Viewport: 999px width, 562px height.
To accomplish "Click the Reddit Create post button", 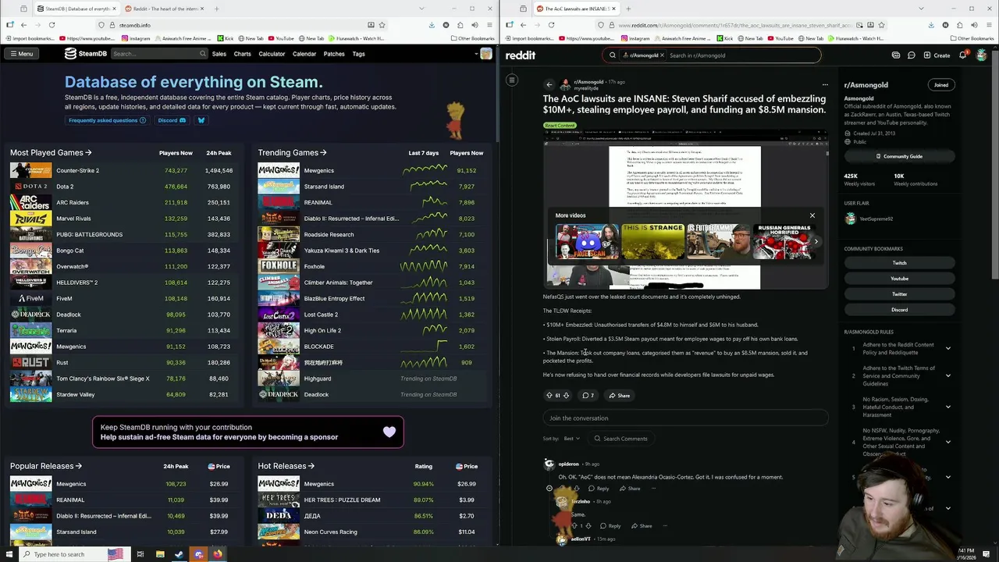I will 937,55.
